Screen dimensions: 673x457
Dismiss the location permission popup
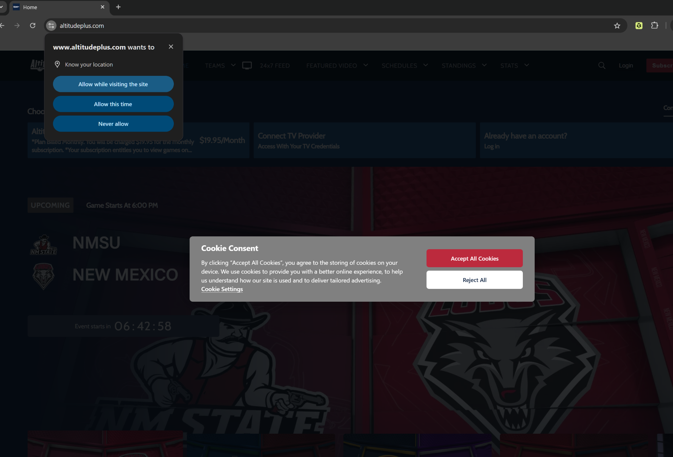[x=171, y=47]
